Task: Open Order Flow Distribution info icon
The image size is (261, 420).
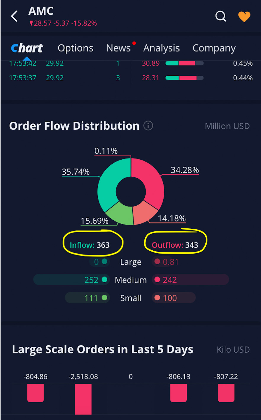Action: point(148,126)
